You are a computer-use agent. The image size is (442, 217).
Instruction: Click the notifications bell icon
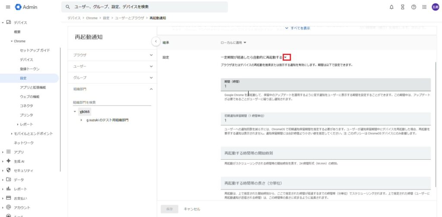tap(391, 7)
